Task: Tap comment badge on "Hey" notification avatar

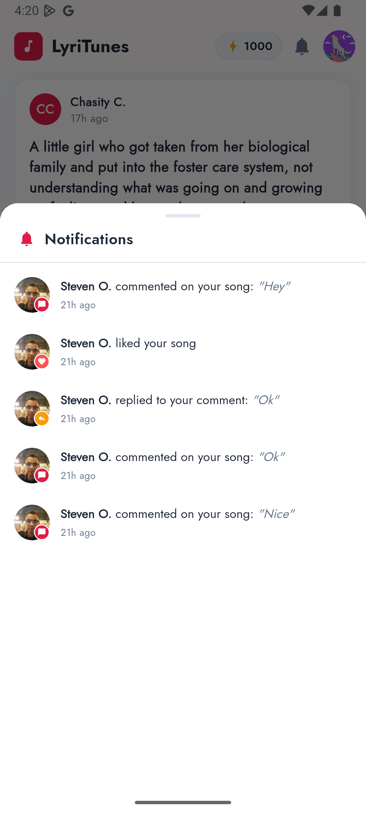Action: click(x=42, y=305)
